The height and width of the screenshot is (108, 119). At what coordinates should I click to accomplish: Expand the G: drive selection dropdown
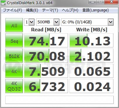click(x=111, y=22)
